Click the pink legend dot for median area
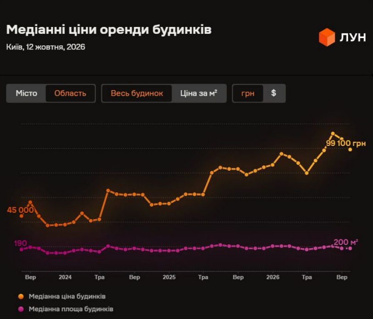This screenshot has width=373, height=319. point(21,309)
